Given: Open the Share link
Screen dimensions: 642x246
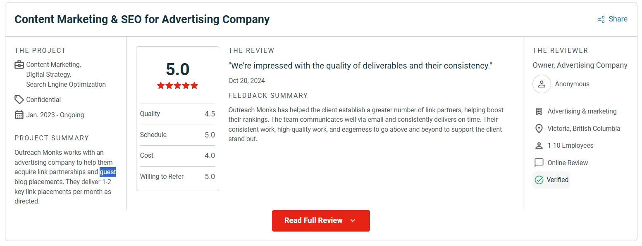Looking at the screenshot, I should (x=618, y=19).
